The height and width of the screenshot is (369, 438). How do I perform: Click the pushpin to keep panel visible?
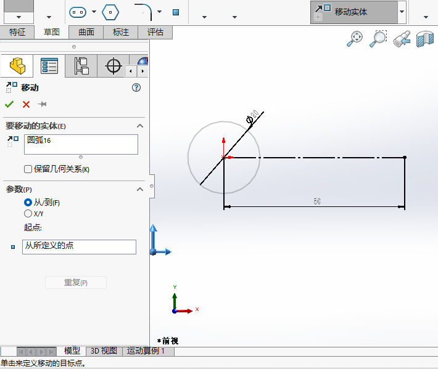[x=42, y=104]
